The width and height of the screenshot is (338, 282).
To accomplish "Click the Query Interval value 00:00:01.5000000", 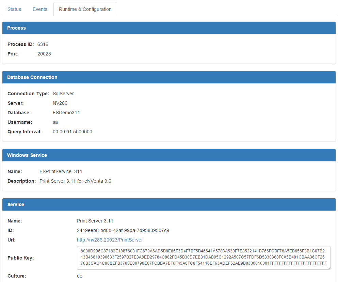I will (72, 132).
